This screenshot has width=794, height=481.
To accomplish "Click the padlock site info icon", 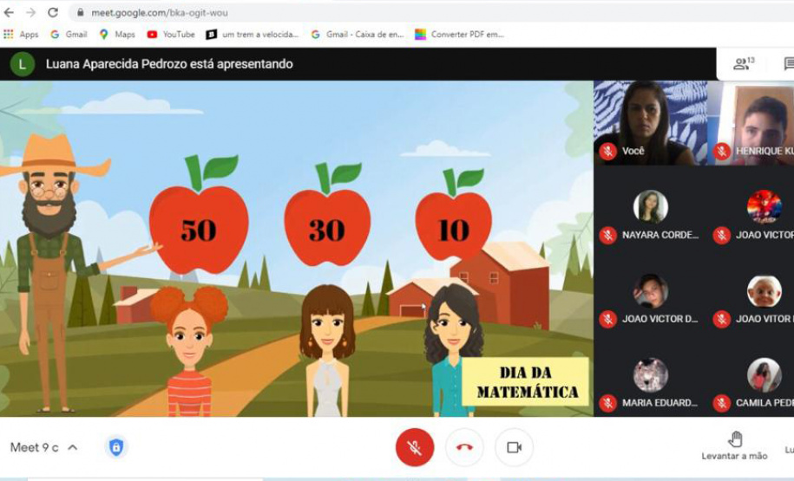I will pyautogui.click(x=80, y=13).
